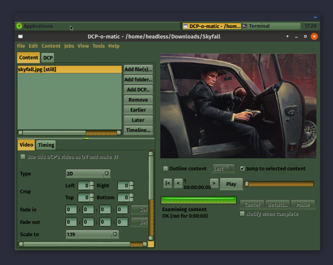The width and height of the screenshot is (333, 265).
Task: Cancel the Examining content job
Action: 252,205
